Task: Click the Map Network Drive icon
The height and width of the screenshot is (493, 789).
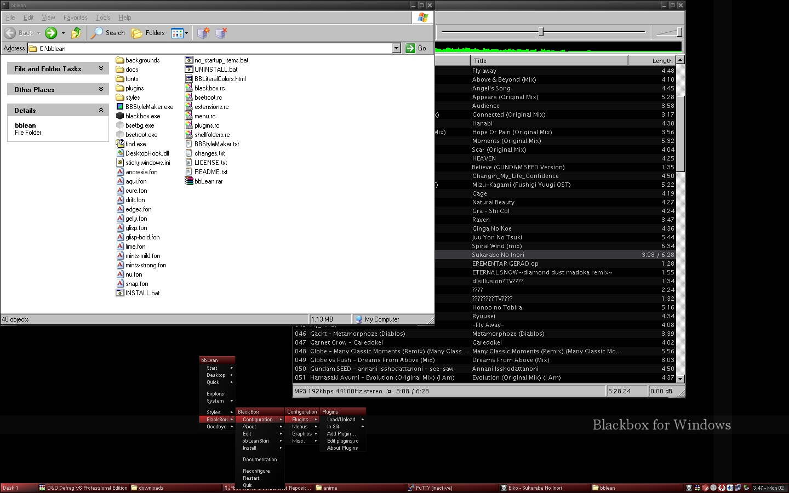Action: click(203, 33)
